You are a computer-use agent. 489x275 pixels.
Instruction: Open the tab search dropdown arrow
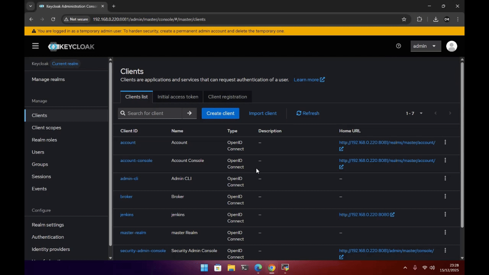(x=31, y=6)
